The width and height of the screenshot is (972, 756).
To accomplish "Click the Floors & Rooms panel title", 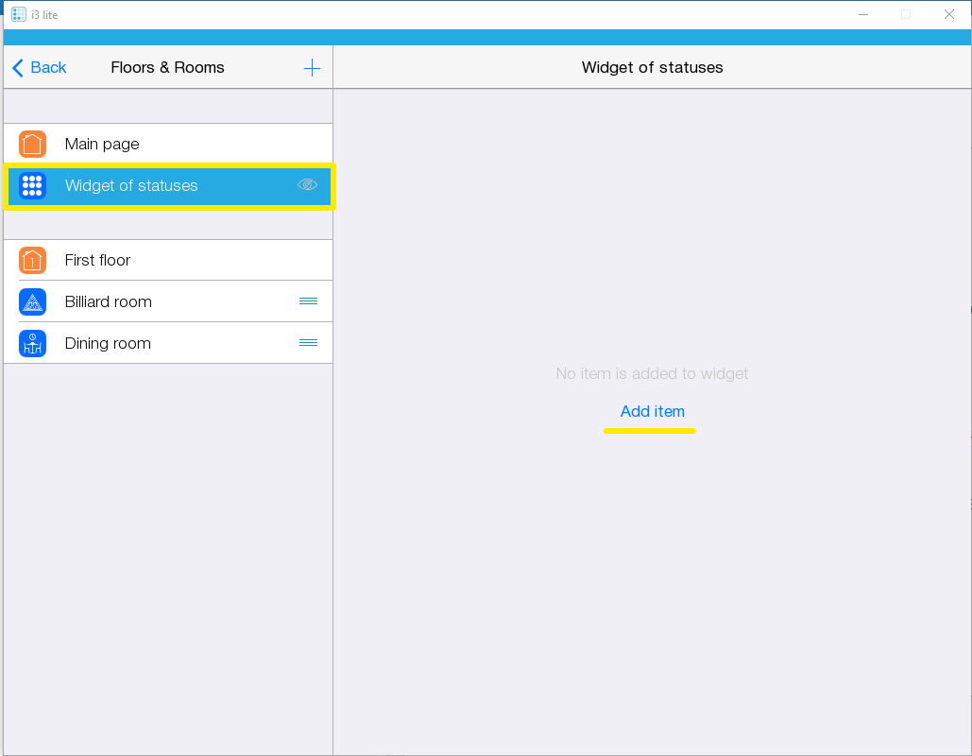I will 167,68.
